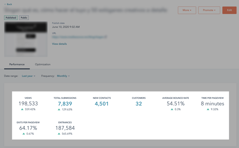
Task: Click the Views increase arrow icon
Action: (22, 109)
